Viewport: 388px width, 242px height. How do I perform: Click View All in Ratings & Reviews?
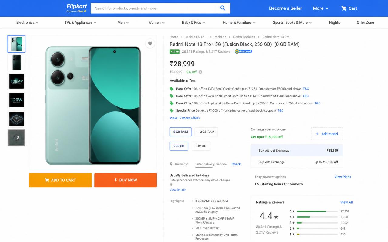coord(346,202)
